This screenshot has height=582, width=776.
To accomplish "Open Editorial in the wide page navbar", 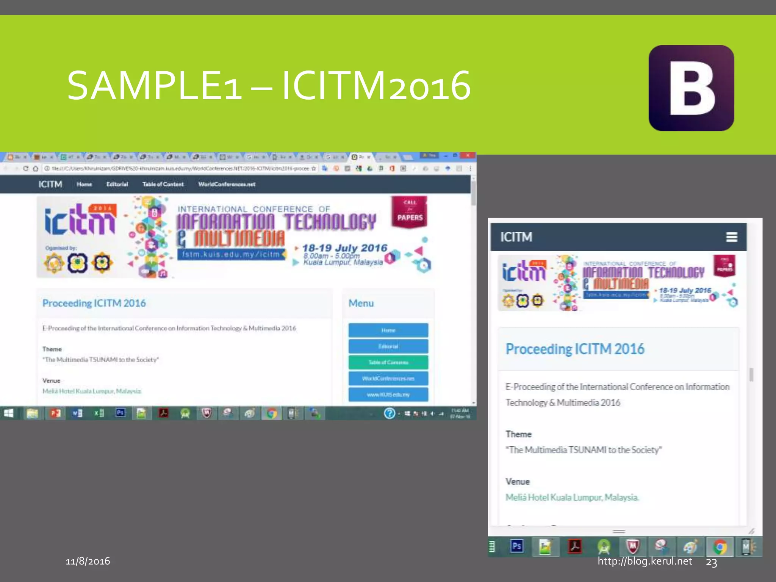I will coord(117,185).
